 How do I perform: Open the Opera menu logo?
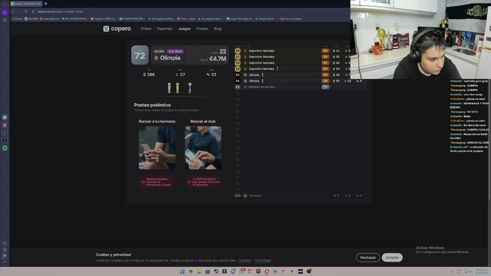click(x=5, y=4)
